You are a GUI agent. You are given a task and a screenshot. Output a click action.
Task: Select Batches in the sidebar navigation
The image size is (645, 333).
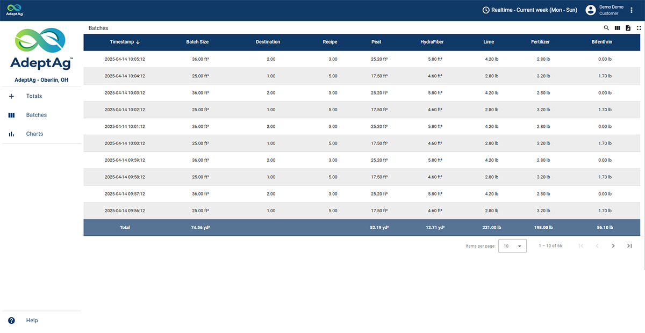point(36,115)
